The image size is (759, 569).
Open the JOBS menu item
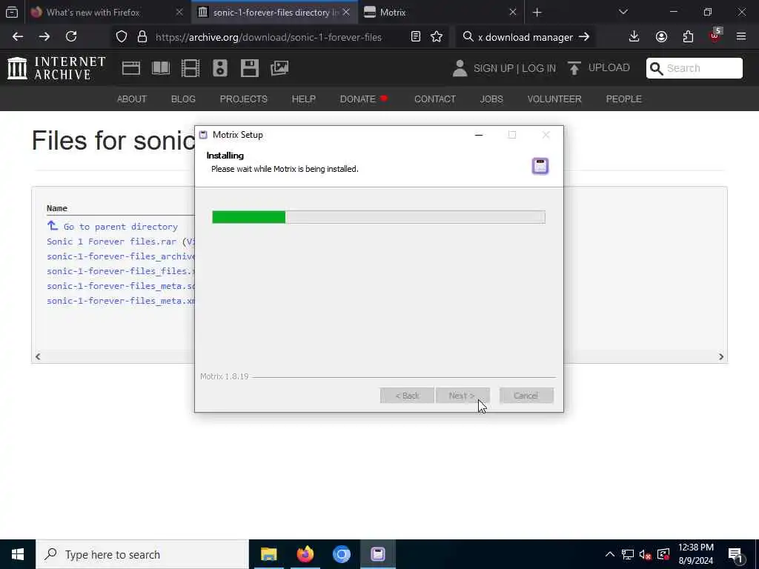pyautogui.click(x=491, y=99)
